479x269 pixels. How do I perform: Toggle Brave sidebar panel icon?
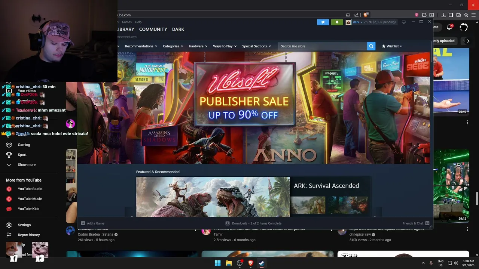click(x=451, y=15)
